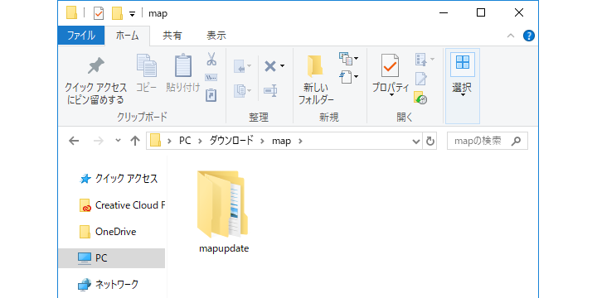Expand the chevron after ダウンロード in the path
This screenshot has width=597, height=298.
click(262, 142)
